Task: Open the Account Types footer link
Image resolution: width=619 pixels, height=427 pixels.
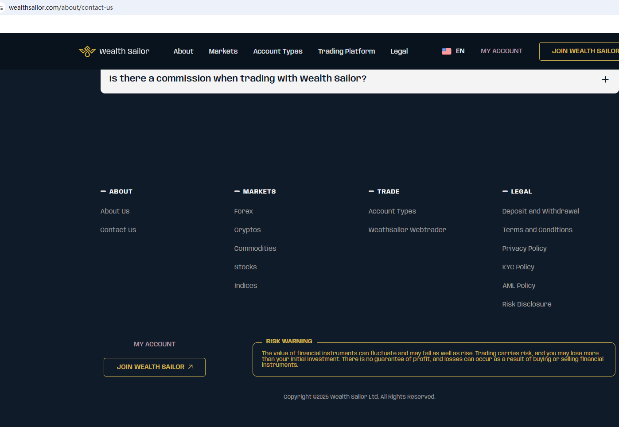Action: (x=393, y=211)
